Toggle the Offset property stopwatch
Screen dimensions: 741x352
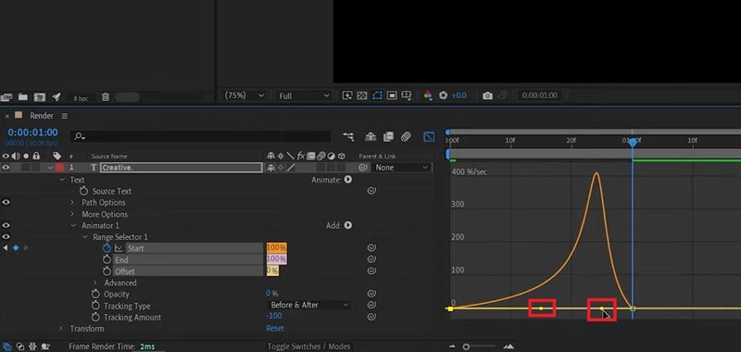[x=107, y=271]
